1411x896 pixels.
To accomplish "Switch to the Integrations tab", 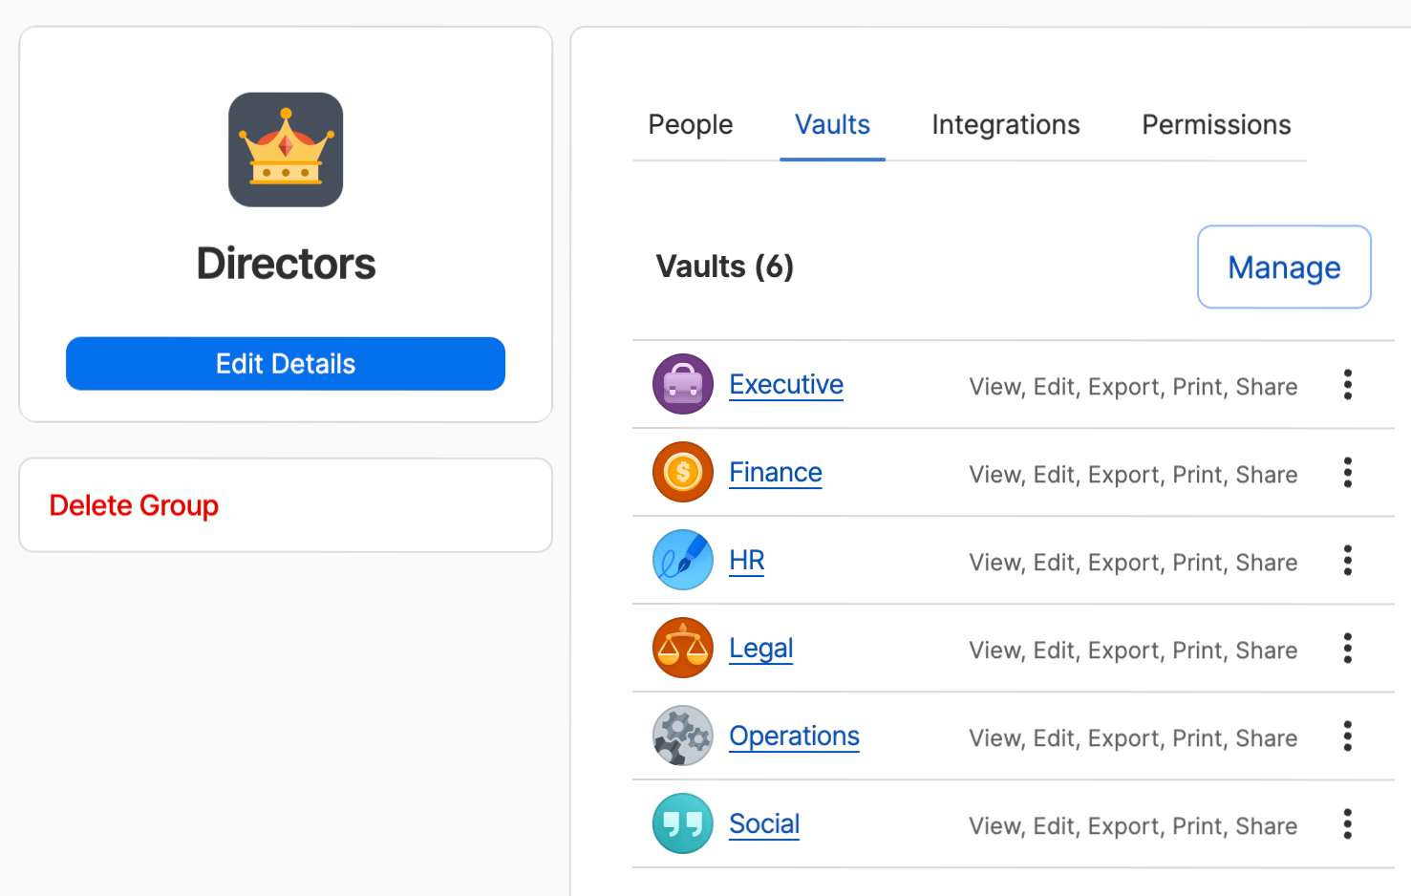I will point(1005,124).
